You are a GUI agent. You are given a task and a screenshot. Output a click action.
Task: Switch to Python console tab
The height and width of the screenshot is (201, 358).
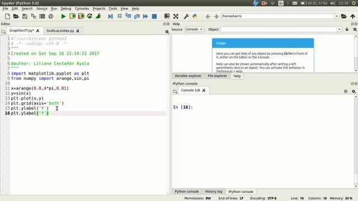click(186, 192)
